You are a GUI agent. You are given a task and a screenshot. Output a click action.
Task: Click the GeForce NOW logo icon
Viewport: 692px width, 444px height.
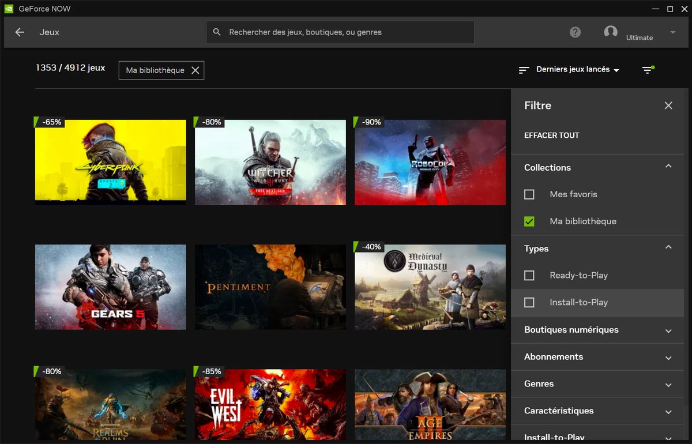[x=7, y=9]
